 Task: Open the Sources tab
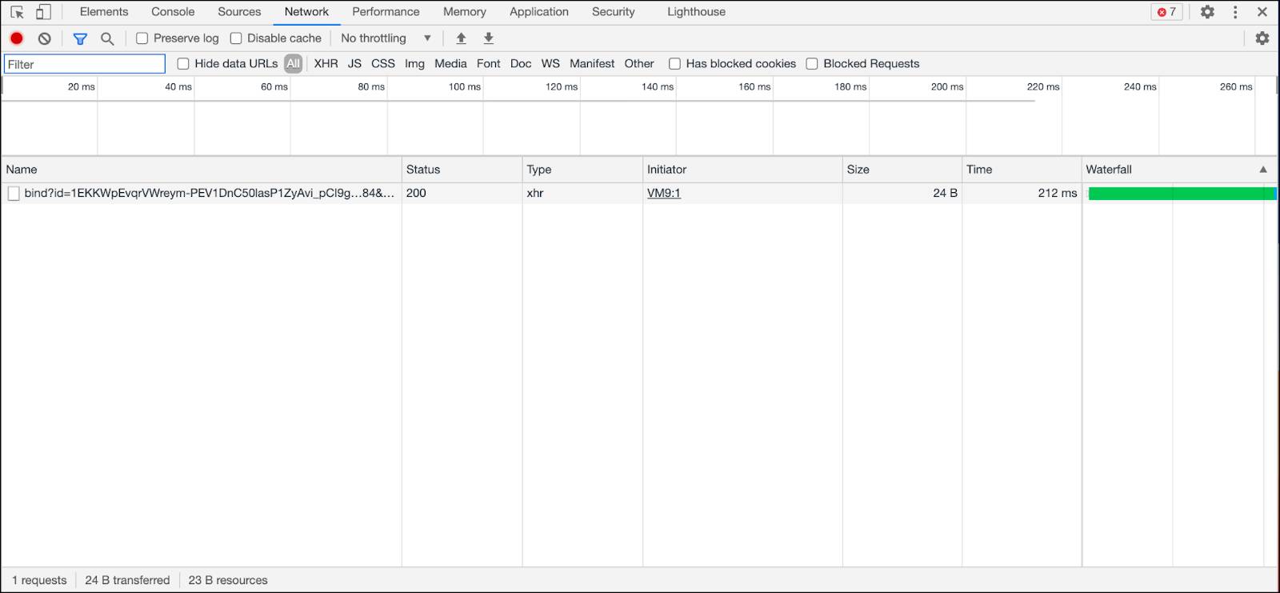pos(239,12)
